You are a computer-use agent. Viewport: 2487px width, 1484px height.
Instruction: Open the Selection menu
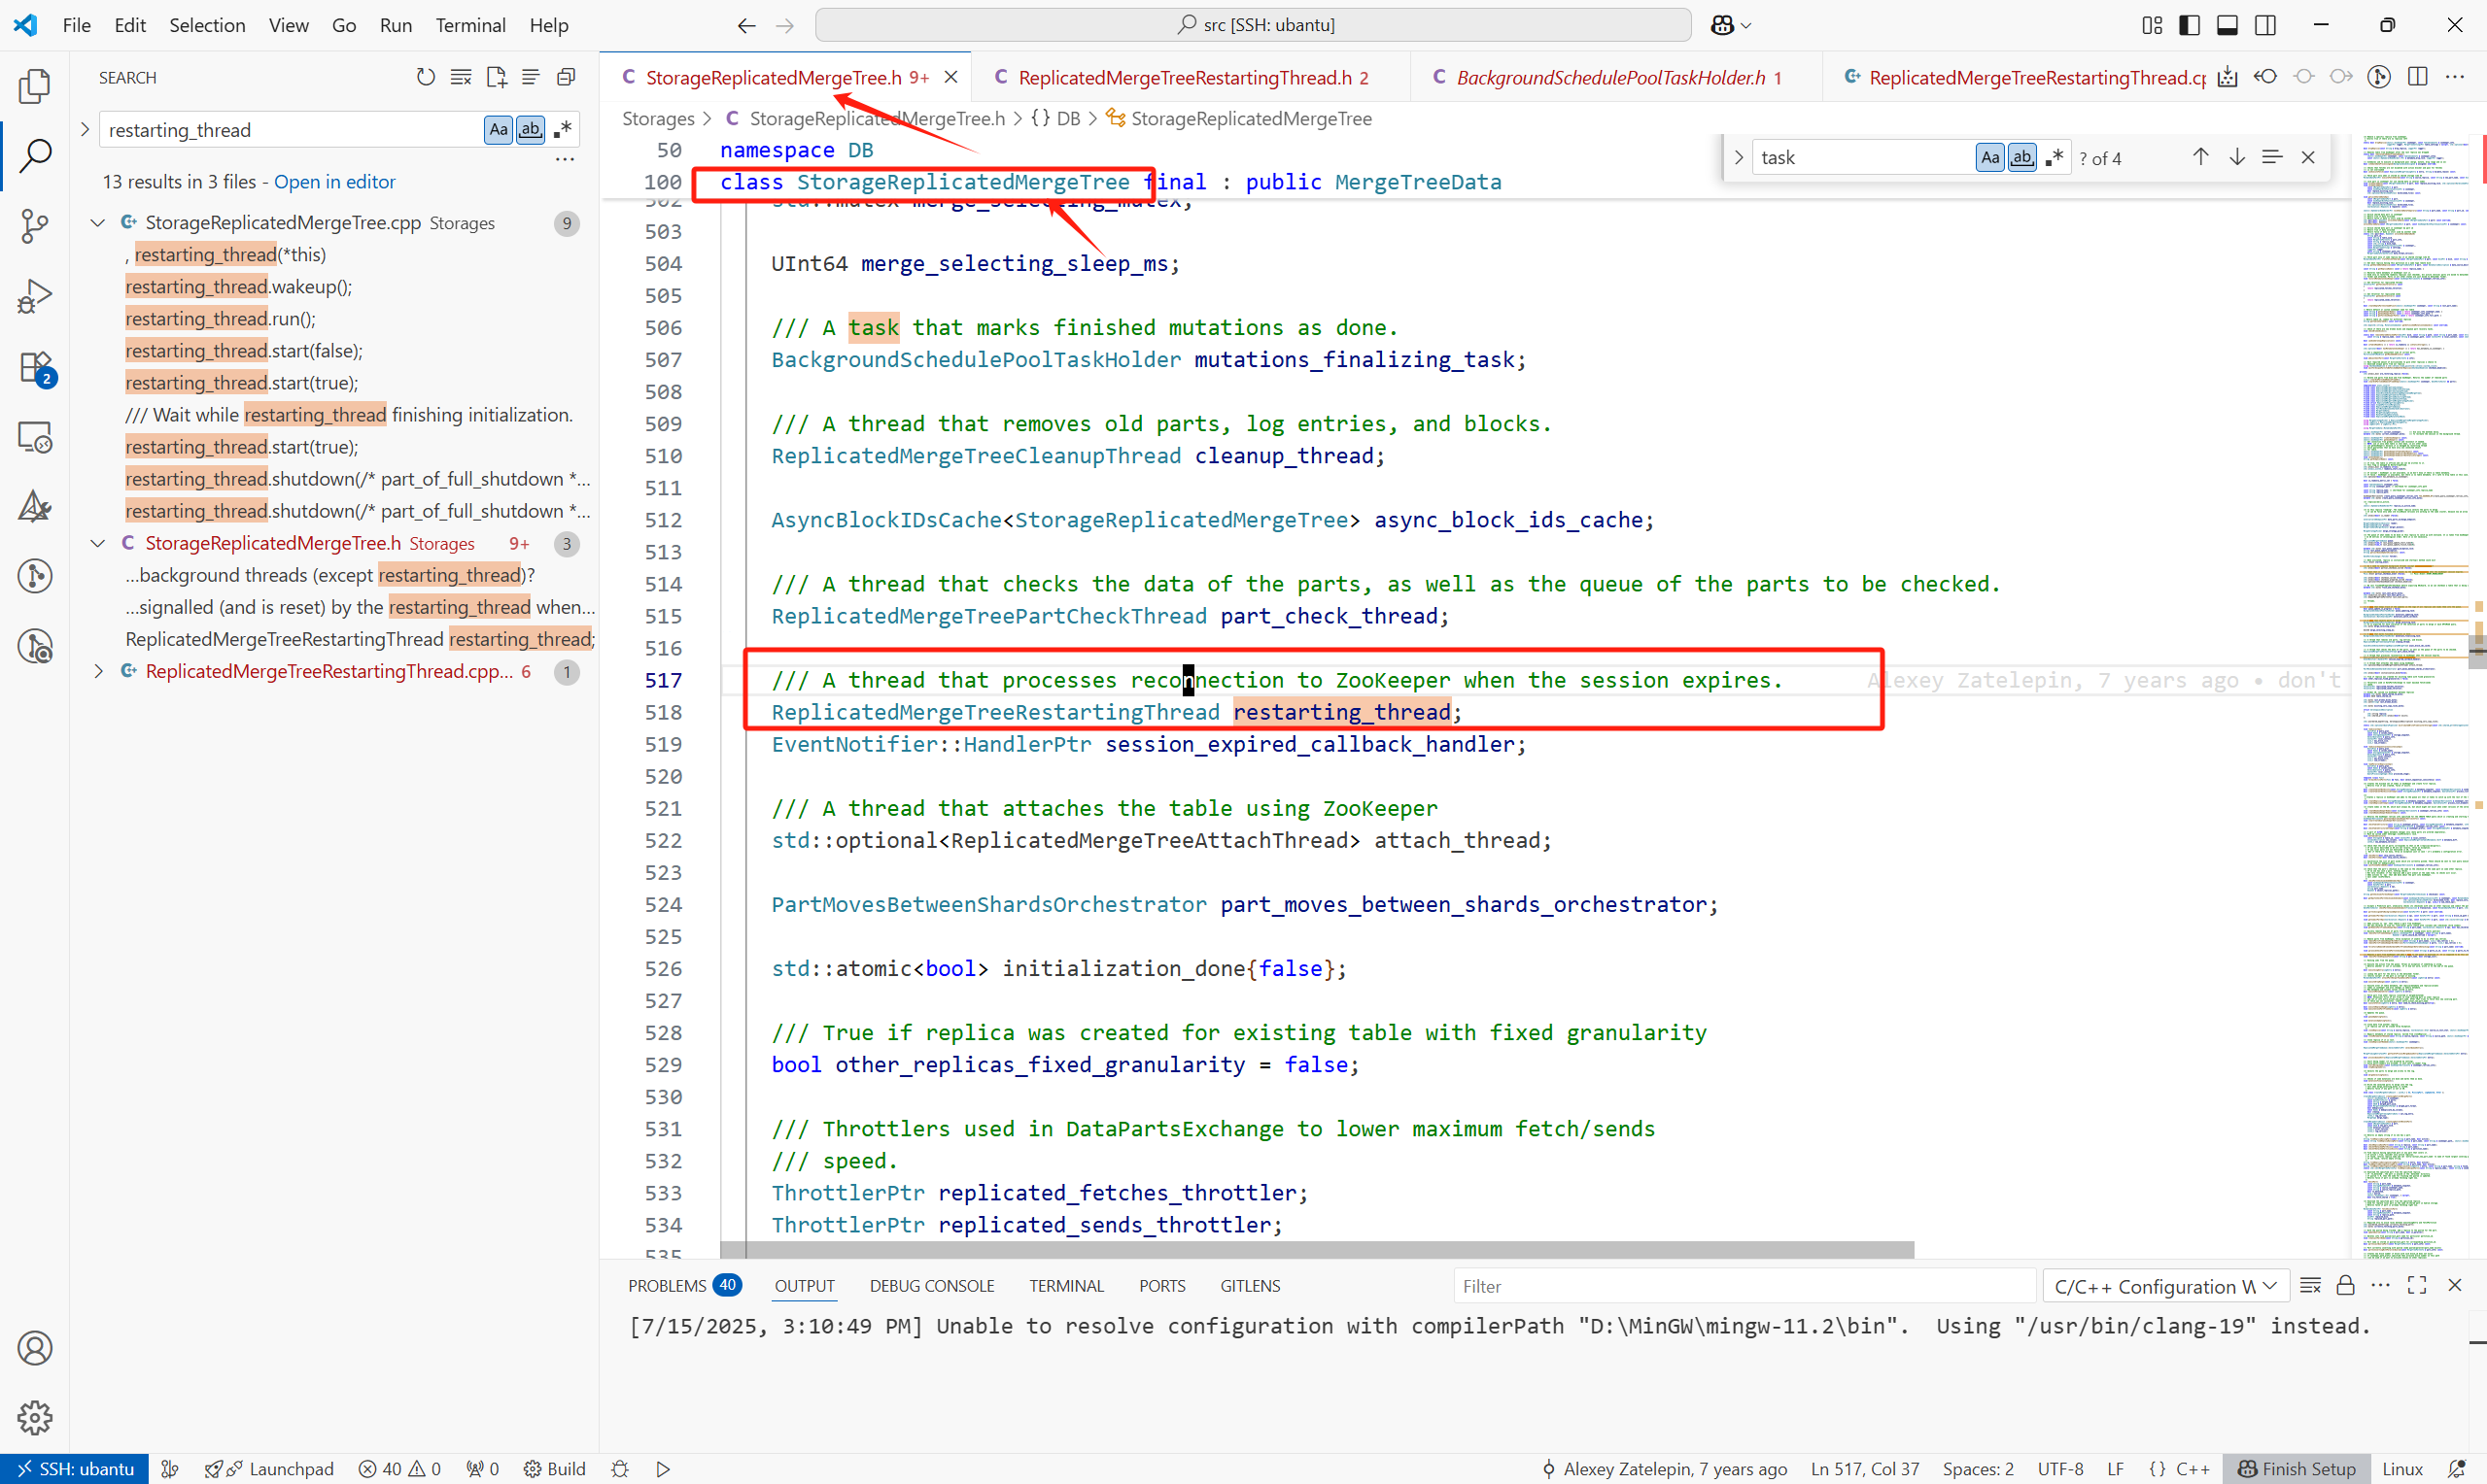tap(207, 25)
